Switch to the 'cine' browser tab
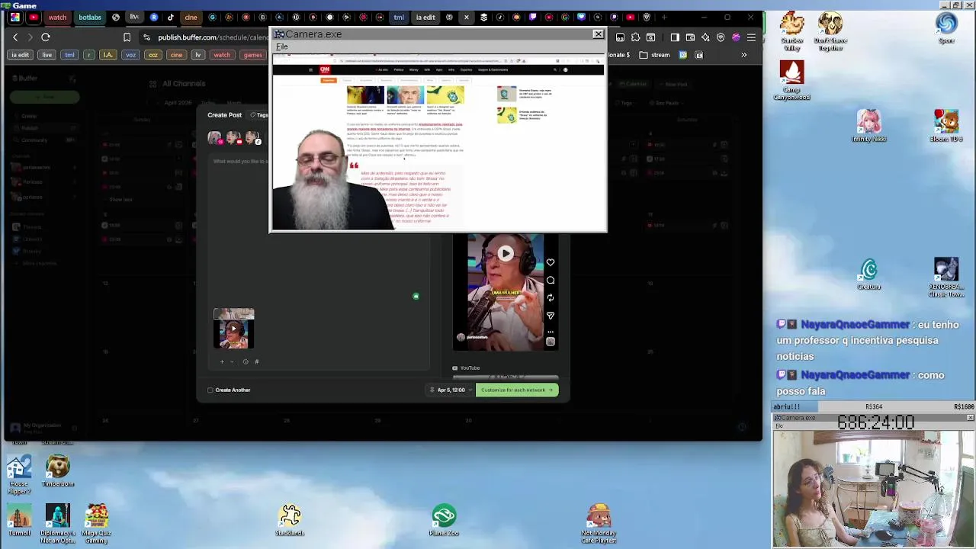 click(191, 17)
